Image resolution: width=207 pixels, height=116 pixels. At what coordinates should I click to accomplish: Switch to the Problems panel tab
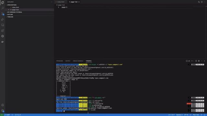click(x=60, y=61)
